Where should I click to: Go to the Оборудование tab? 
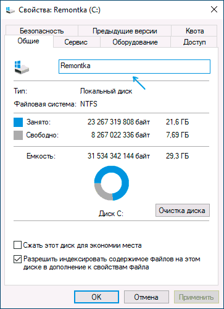[x=135, y=42]
